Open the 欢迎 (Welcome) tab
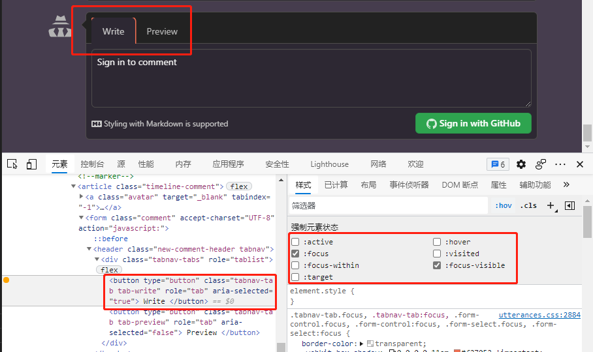Image resolution: width=593 pixels, height=352 pixels. (415, 164)
